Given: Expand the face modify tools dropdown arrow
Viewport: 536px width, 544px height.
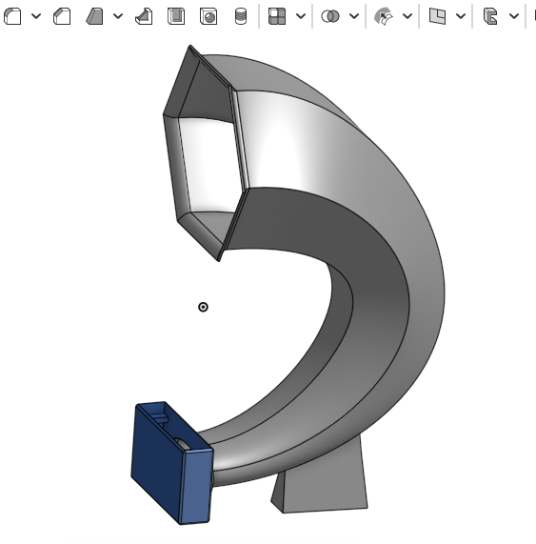Looking at the screenshot, I should tap(407, 16).
